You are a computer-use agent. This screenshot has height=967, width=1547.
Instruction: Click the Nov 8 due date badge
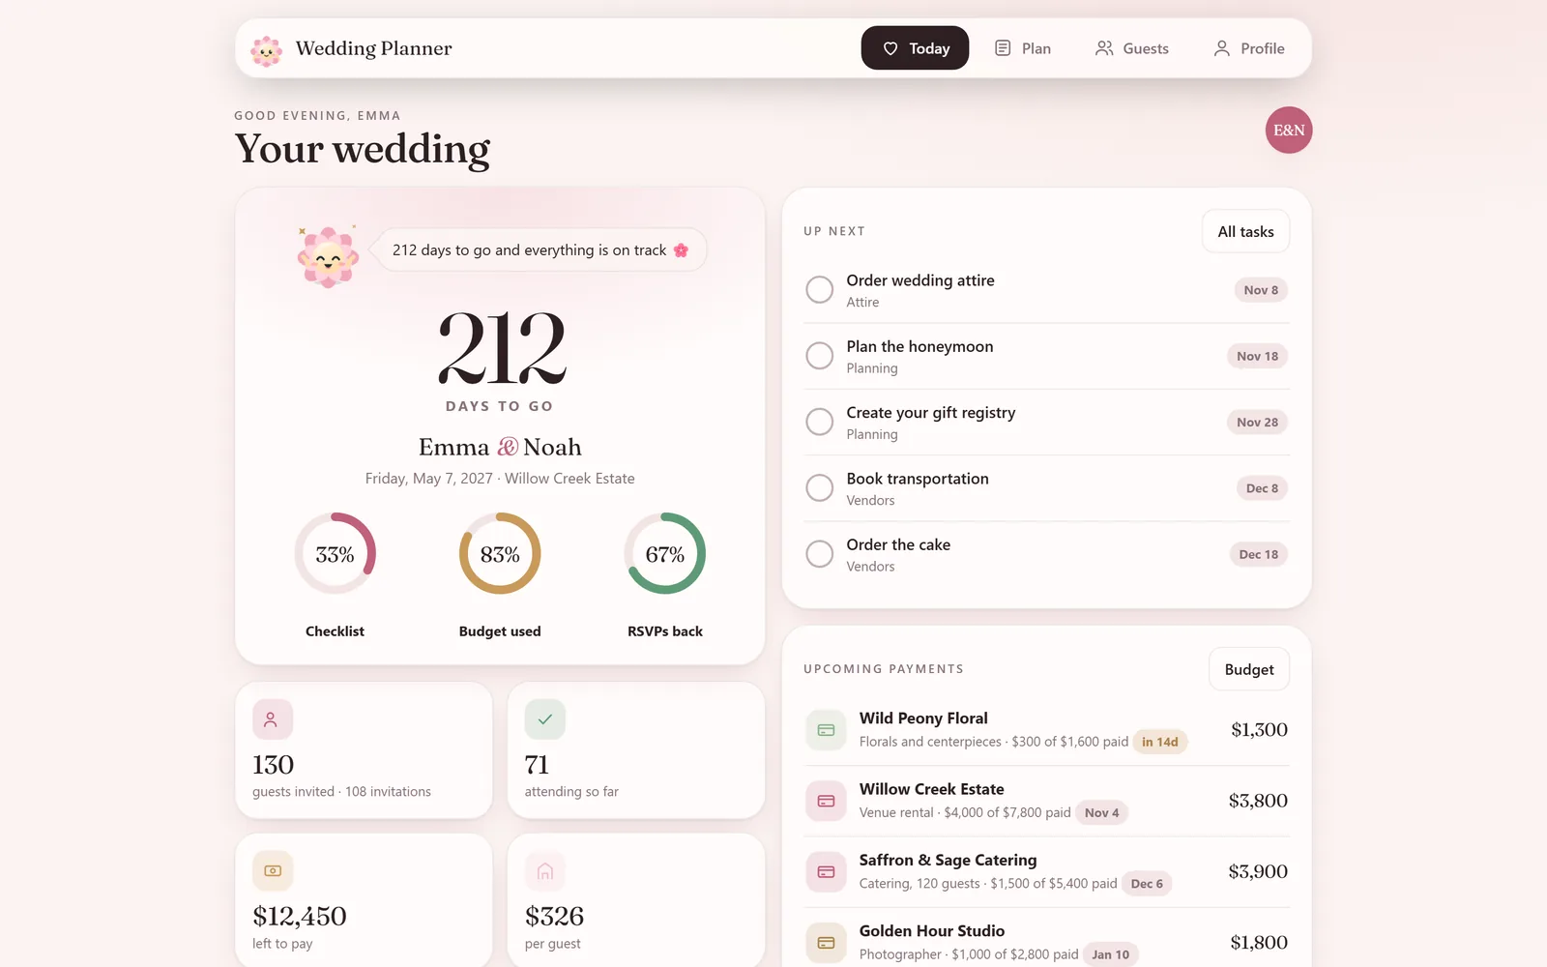(1261, 290)
